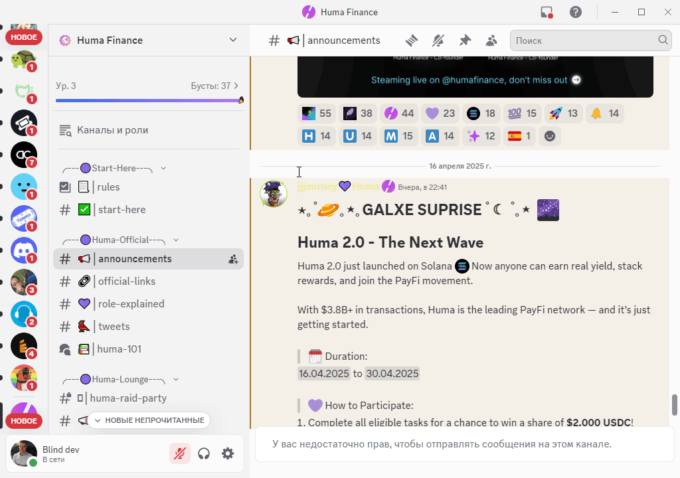Toggle channel notification mute bell
The height and width of the screenshot is (478, 680).
click(x=438, y=40)
